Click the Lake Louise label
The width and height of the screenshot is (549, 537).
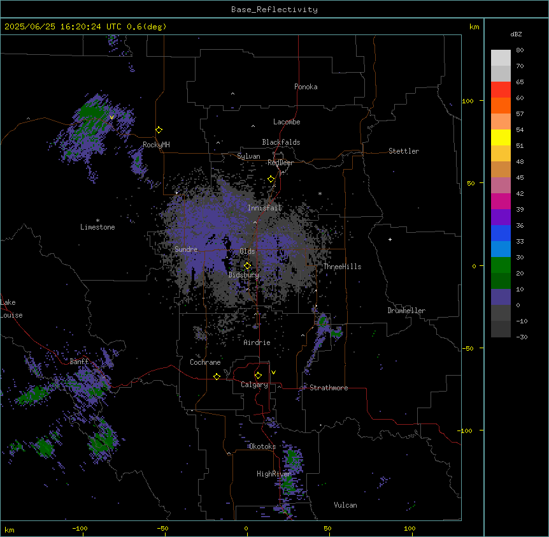tap(11, 309)
